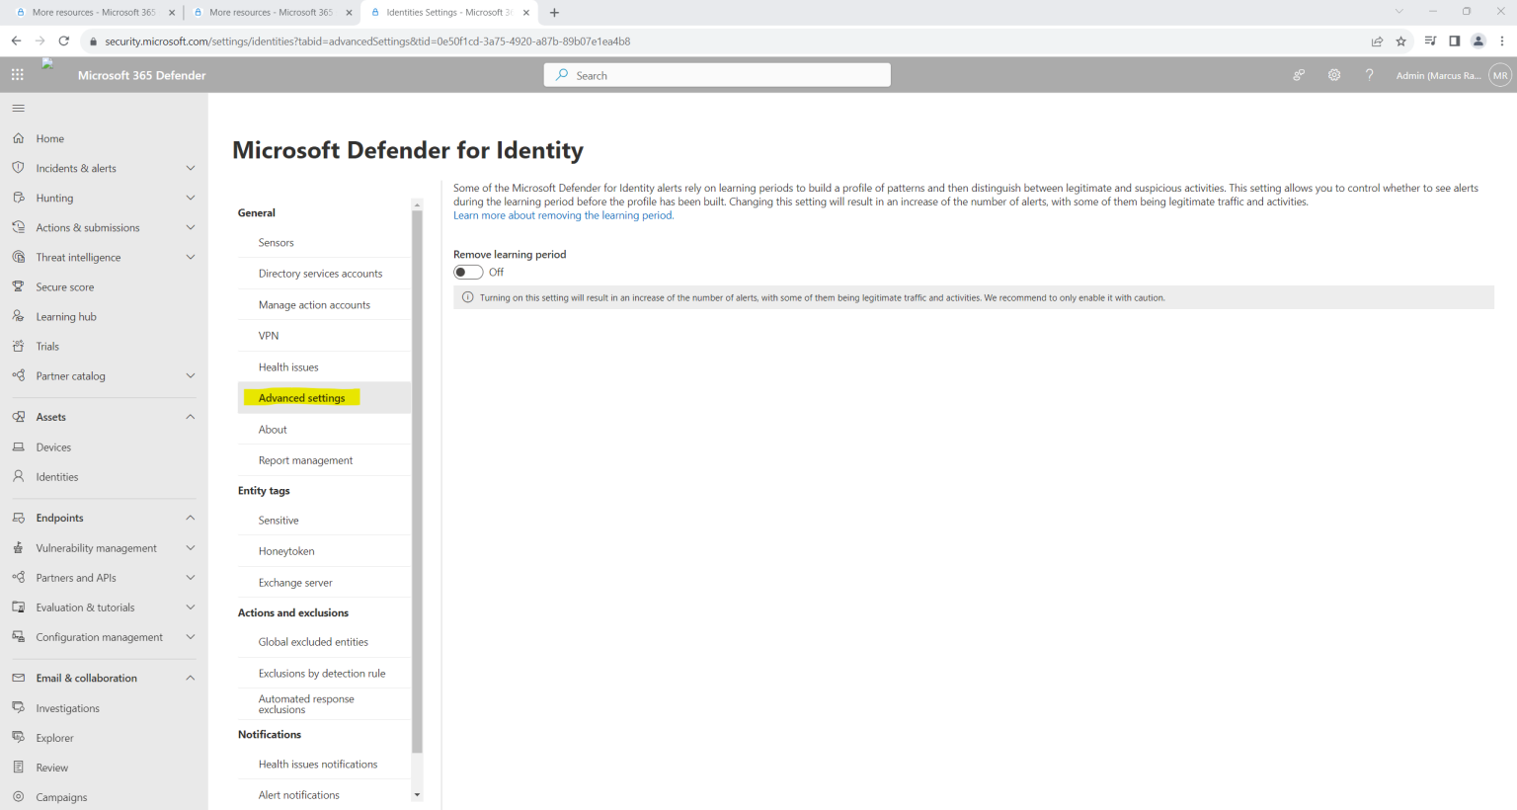Click the community/share icon next to settings gear
The image size is (1517, 810).
pos(1298,74)
